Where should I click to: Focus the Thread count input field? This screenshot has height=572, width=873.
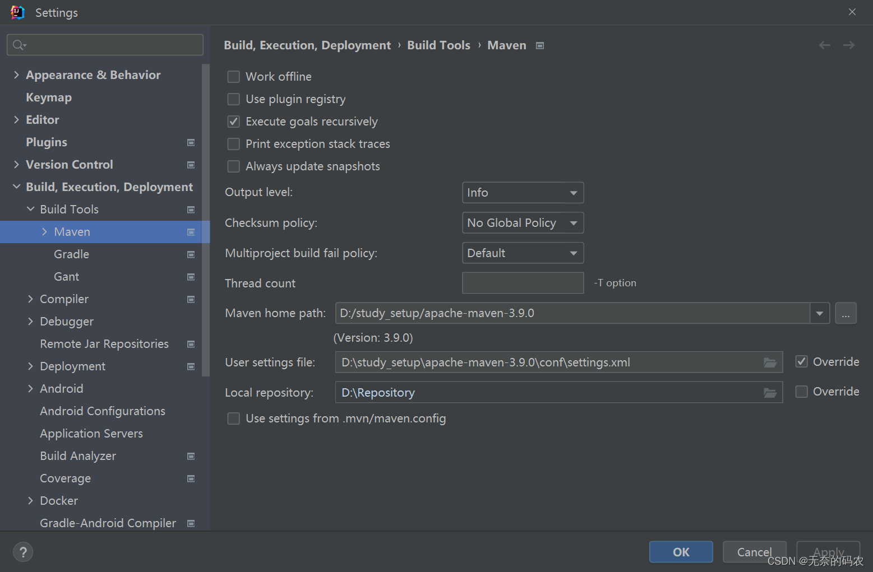pos(523,283)
